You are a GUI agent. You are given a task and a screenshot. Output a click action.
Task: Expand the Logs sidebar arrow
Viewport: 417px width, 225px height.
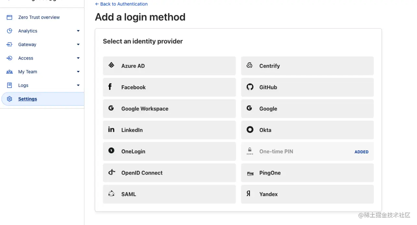point(78,85)
